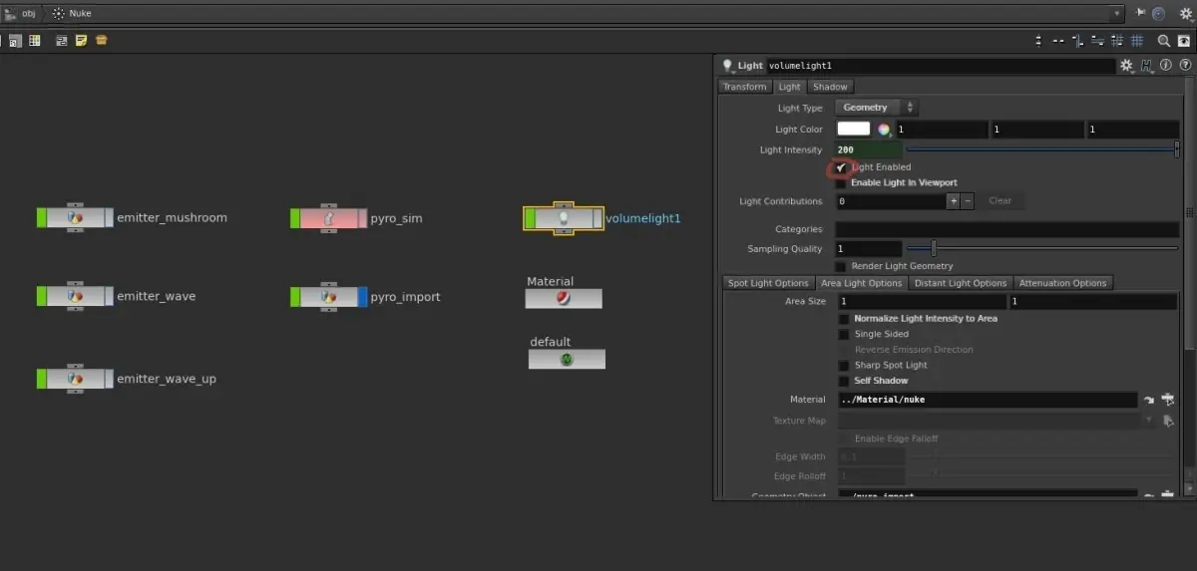Click the blue grid snapping icon
Viewport: 1197px width, 571px height.
(1137, 41)
